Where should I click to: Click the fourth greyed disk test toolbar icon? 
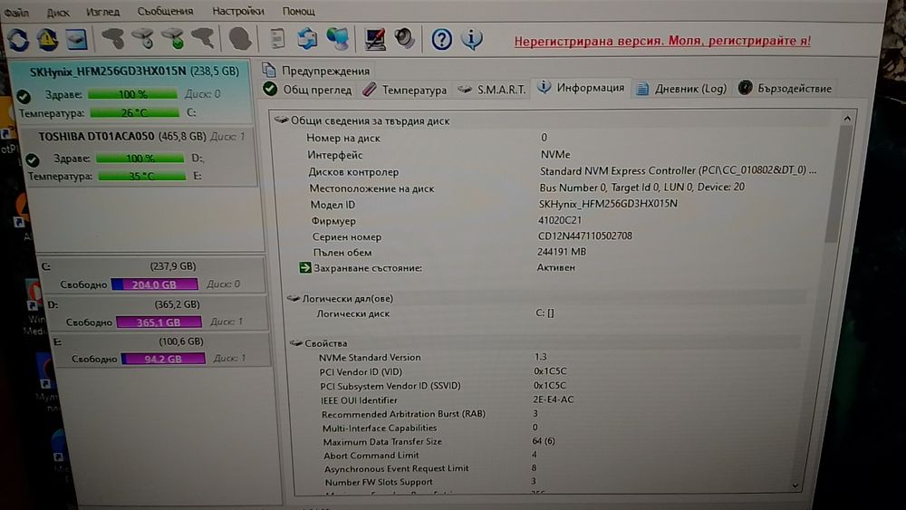point(203,39)
